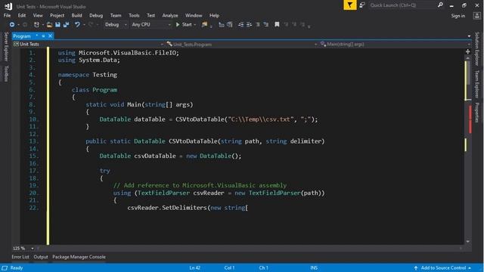Open the File menu

pos(7,15)
